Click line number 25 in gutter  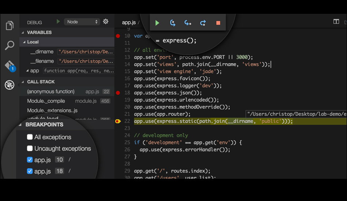[x=127, y=142]
